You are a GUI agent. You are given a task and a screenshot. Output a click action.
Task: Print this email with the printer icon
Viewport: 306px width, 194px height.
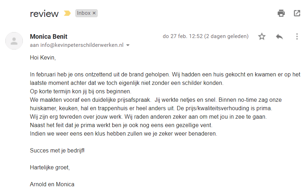[281, 13]
